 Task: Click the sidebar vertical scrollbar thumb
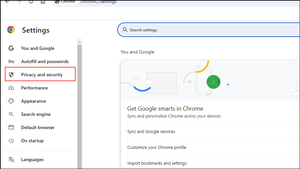(79, 107)
